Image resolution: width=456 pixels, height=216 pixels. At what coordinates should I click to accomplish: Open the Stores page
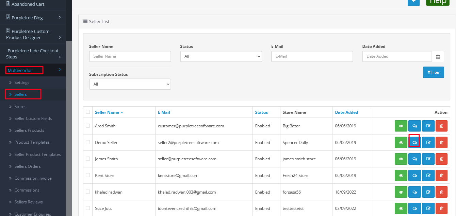pyautogui.click(x=20, y=107)
